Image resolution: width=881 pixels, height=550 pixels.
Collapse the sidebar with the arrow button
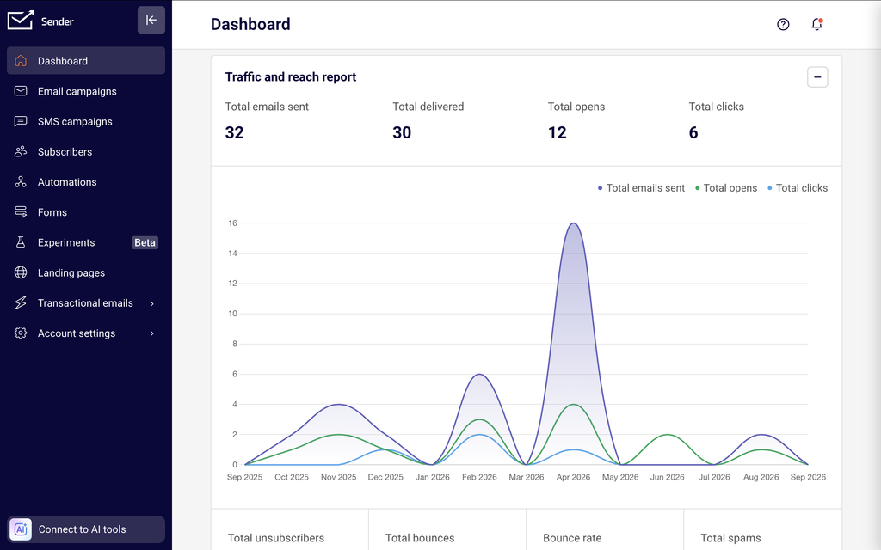[151, 21]
